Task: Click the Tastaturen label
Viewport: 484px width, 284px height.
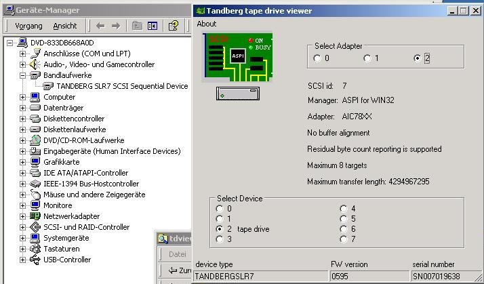Action: 62,249
